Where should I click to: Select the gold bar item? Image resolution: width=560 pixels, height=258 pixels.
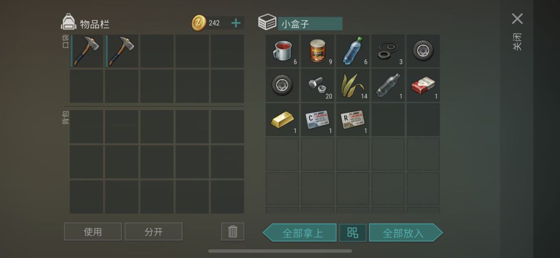point(282,120)
